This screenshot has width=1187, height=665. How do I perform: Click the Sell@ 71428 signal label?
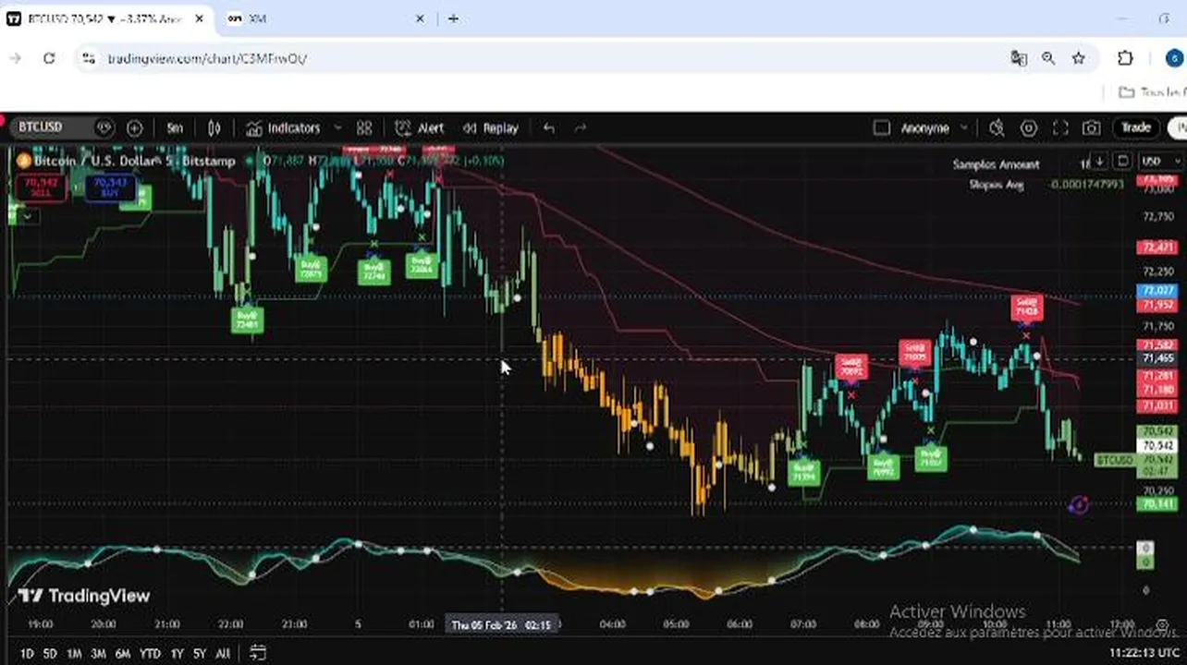pos(1027,307)
